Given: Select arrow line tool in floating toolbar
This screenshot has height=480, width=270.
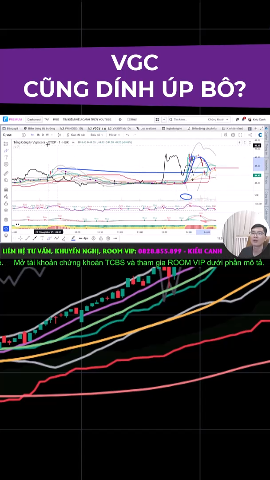Looking at the screenshot, I should point(35,238).
